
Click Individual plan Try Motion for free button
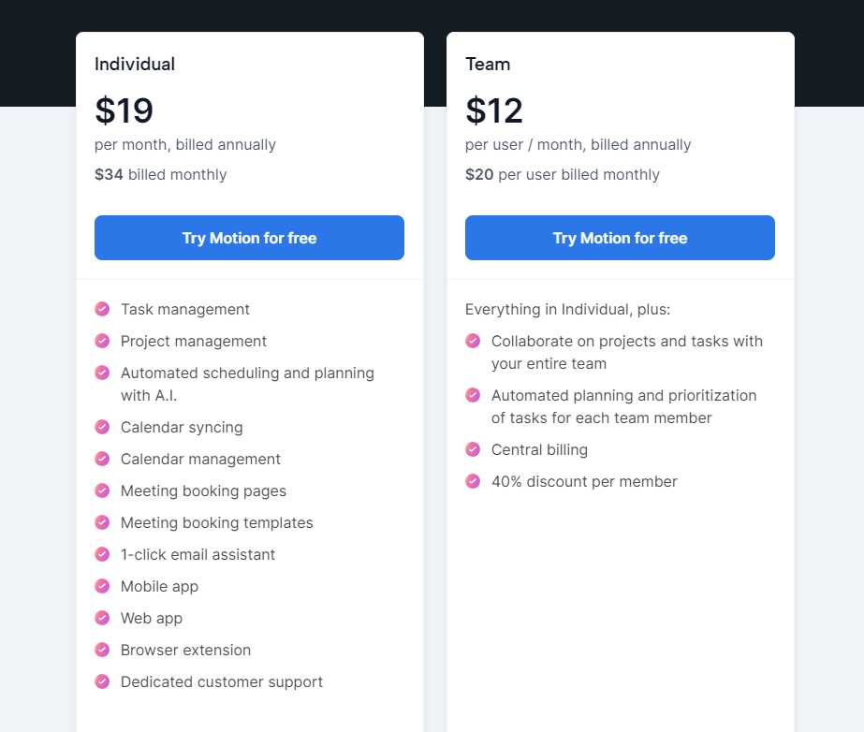pyautogui.click(x=249, y=238)
